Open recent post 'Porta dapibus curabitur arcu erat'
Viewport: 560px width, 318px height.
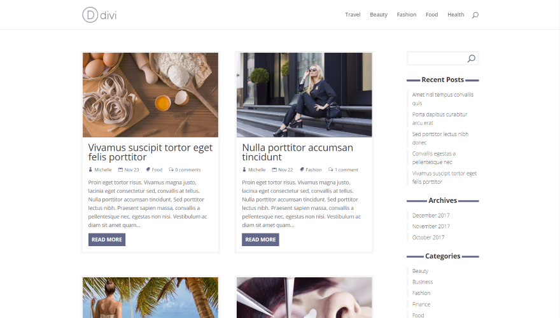pyautogui.click(x=440, y=118)
